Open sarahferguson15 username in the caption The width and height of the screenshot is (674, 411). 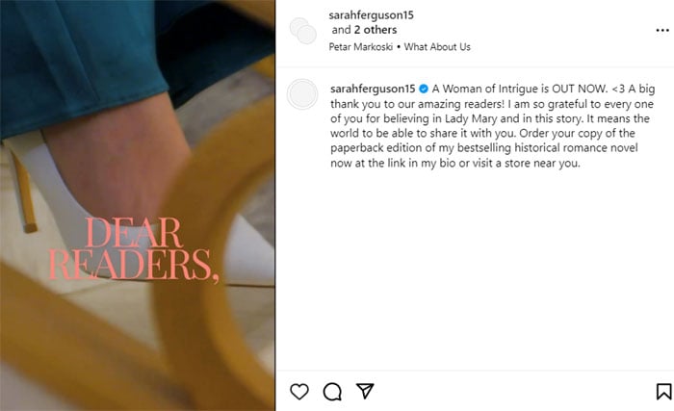(373, 89)
